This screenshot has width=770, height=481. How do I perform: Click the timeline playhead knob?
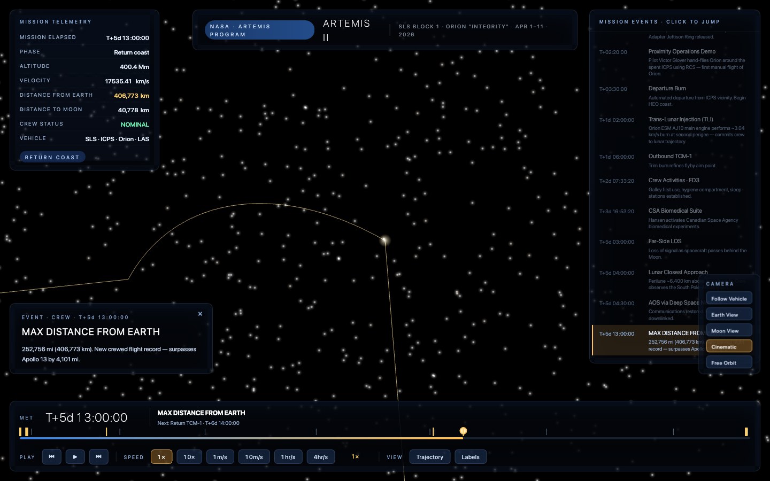463,431
